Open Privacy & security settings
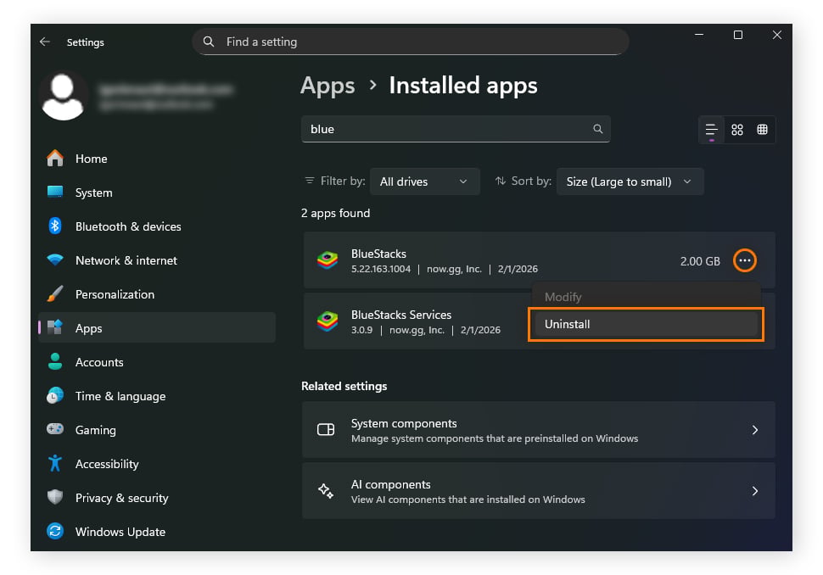The height and width of the screenshot is (575, 823). (x=156, y=498)
